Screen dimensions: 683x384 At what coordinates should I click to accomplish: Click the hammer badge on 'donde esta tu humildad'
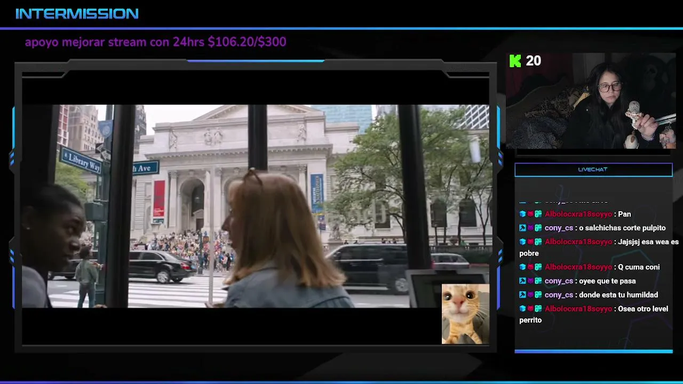pyautogui.click(x=522, y=294)
